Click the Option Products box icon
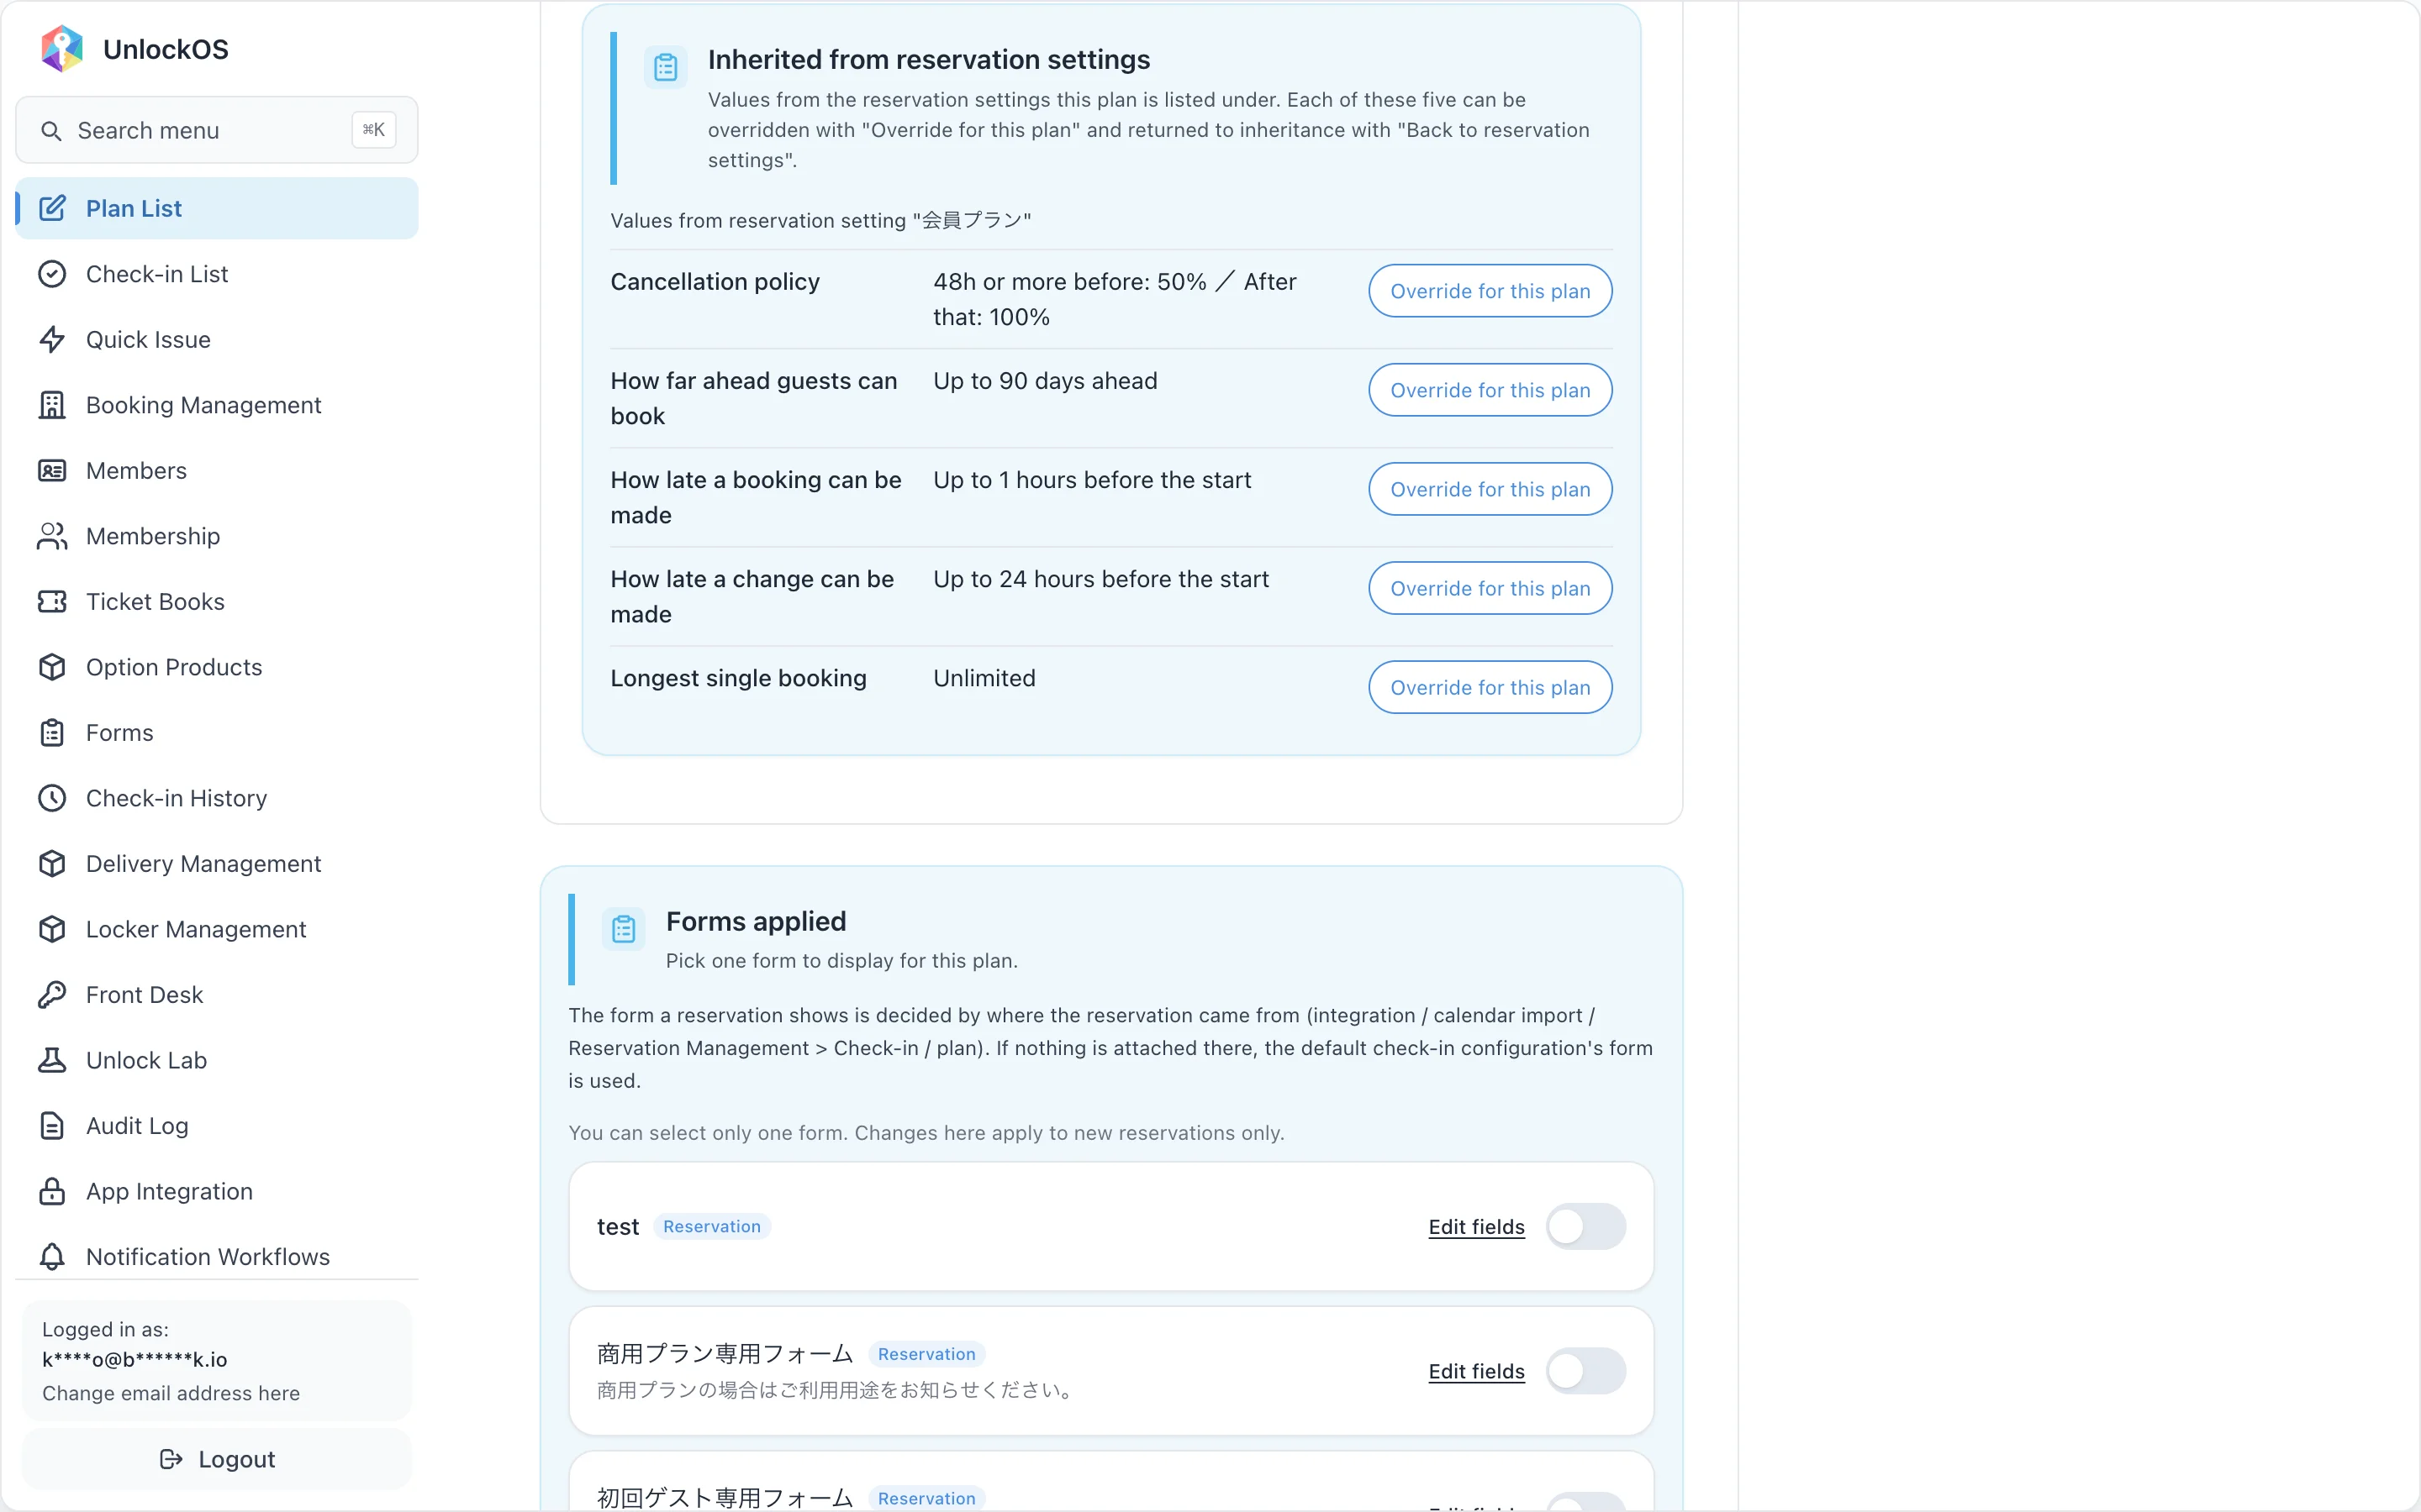 click(52, 667)
